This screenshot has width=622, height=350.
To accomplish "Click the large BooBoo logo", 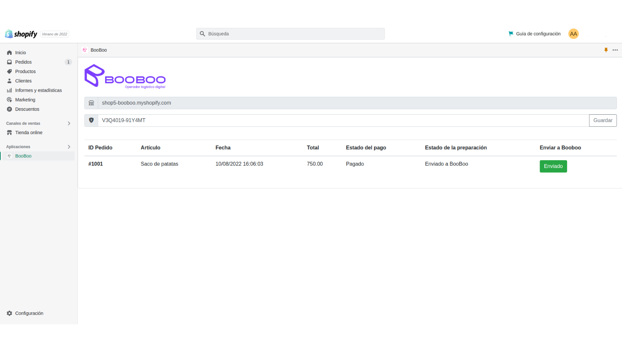I will [x=125, y=76].
